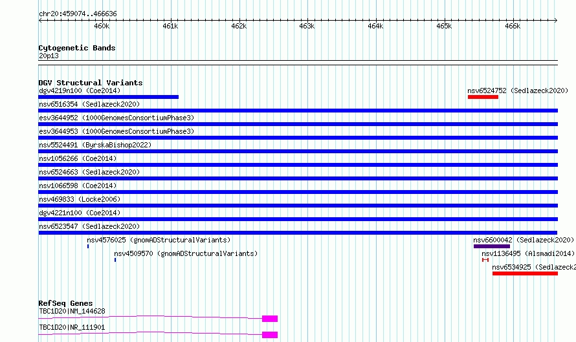
Task: Click the small nsv4576025 gnomAD variant marker
Action: click(88, 246)
